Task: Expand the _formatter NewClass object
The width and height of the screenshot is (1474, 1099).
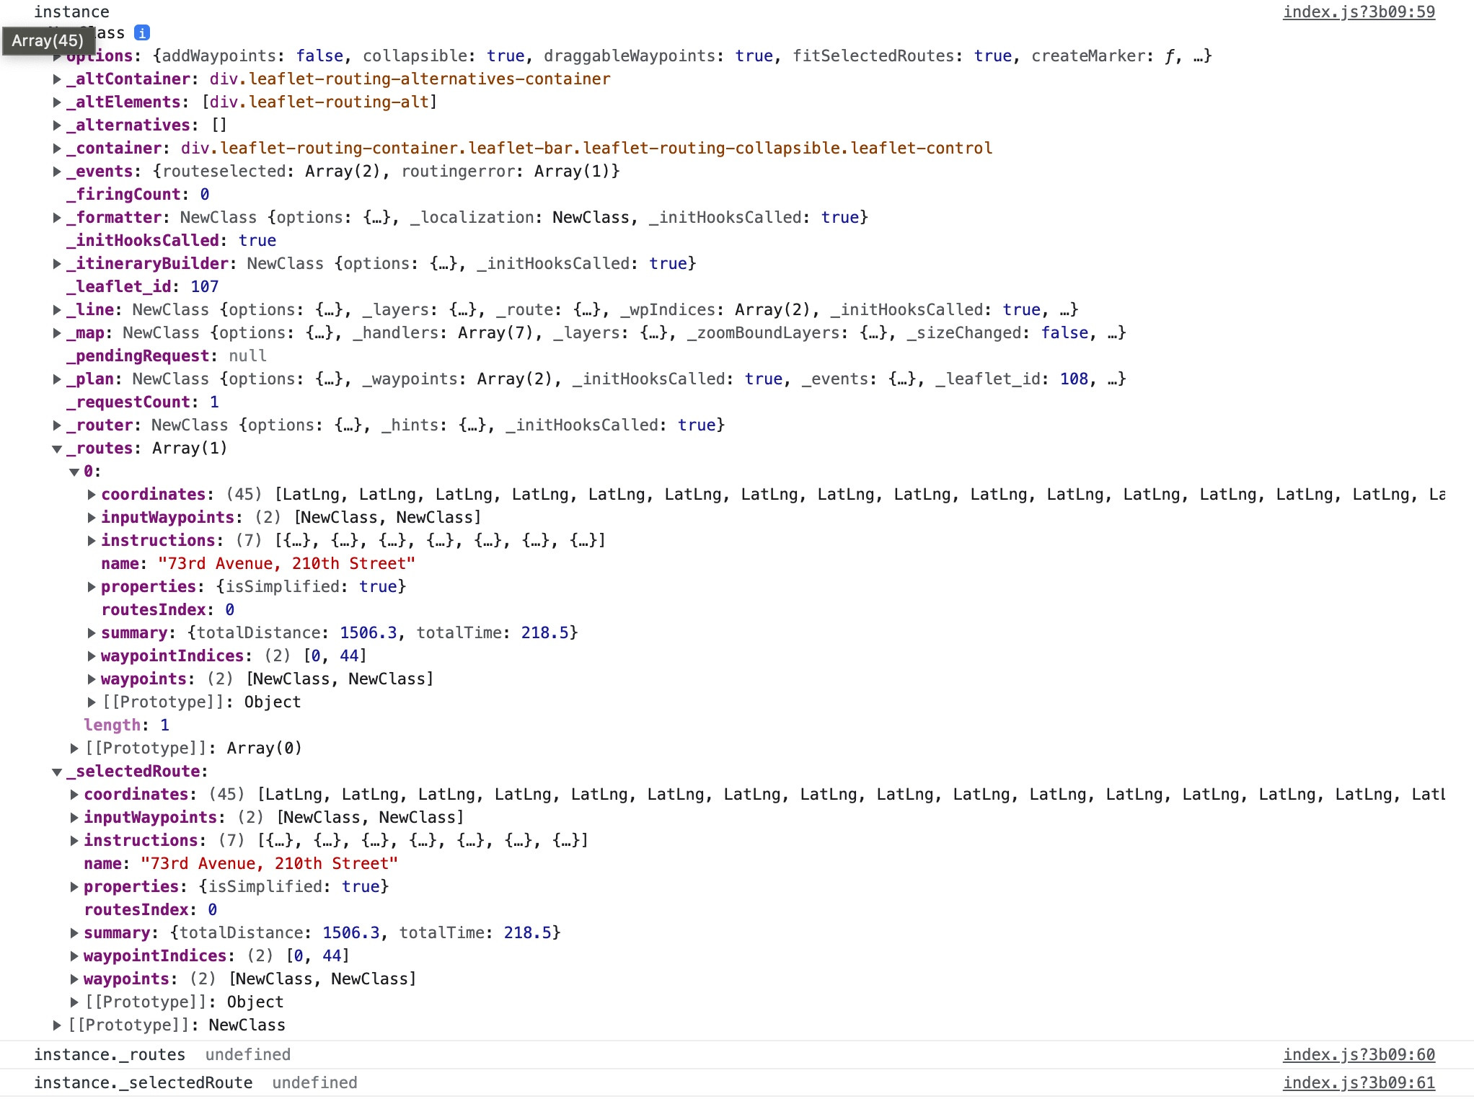Action: tap(57, 217)
